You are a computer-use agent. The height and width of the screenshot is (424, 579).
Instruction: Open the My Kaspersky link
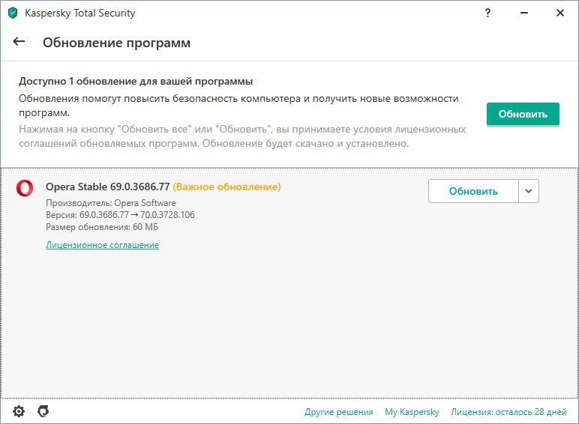pos(412,412)
